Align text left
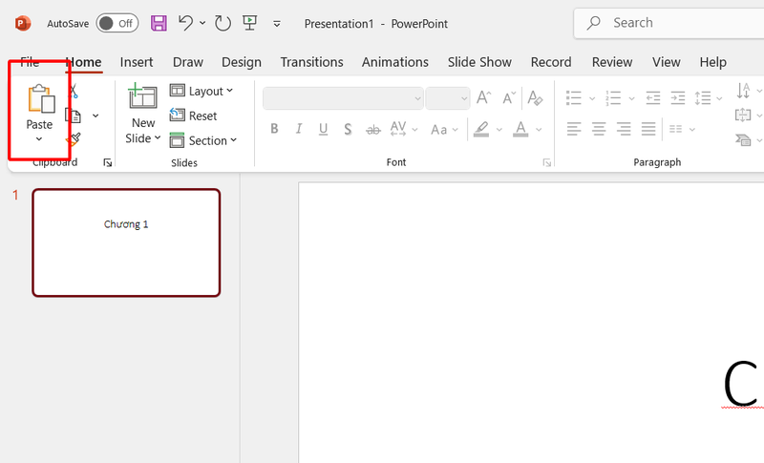This screenshot has width=764, height=463. click(574, 129)
